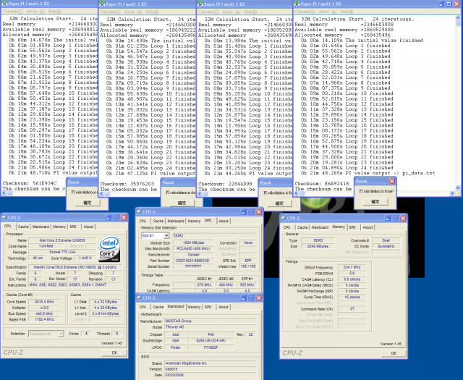Select SPD tab in CPU-Z DRAM timings window

(352, 227)
